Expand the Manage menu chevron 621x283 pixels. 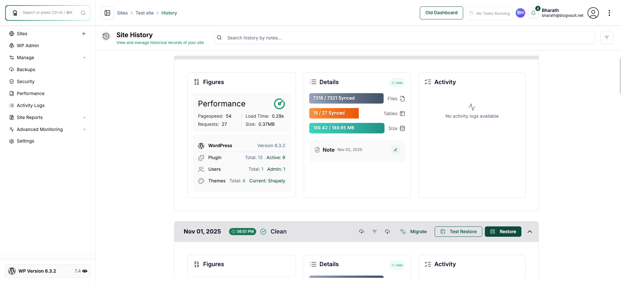84,58
